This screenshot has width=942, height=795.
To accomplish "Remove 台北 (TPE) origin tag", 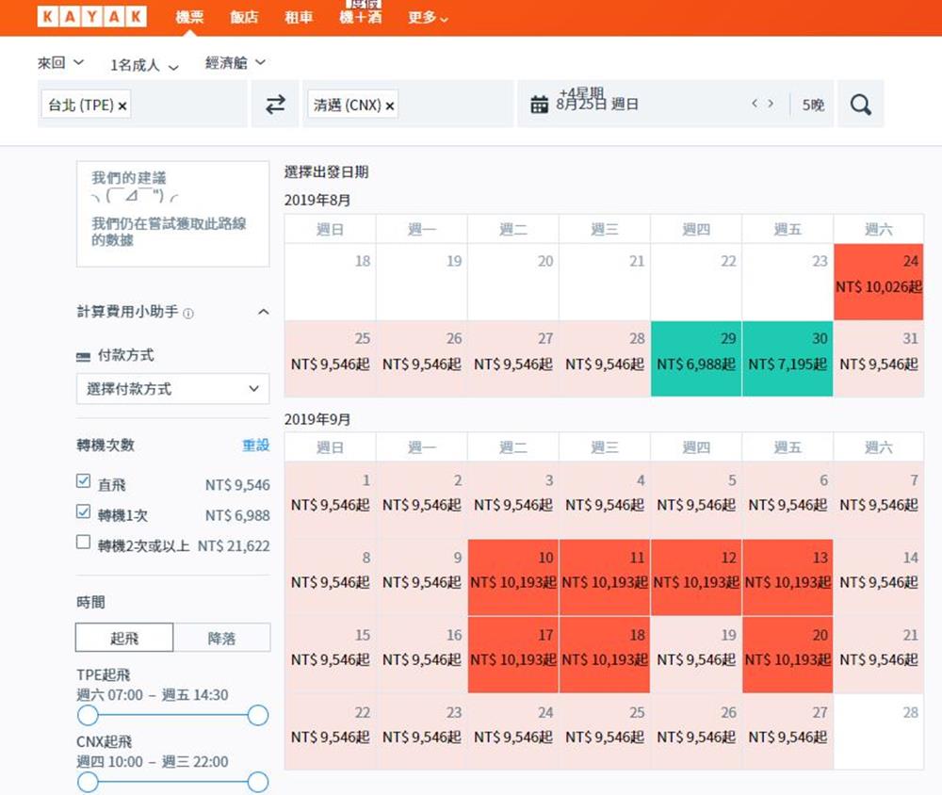I will pyautogui.click(x=122, y=105).
